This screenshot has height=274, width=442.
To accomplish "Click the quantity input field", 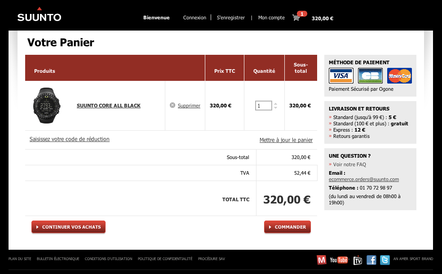I will [264, 106].
